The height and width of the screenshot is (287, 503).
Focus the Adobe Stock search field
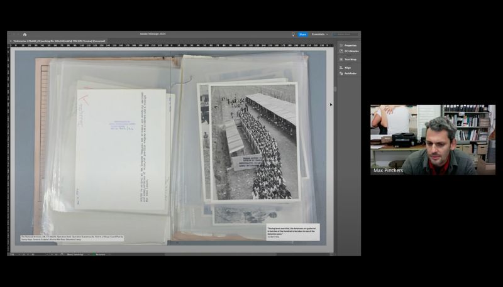(x=345, y=35)
